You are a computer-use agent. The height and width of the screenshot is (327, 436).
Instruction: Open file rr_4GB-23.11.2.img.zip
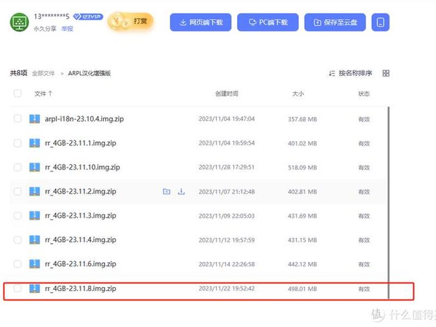(x=80, y=192)
